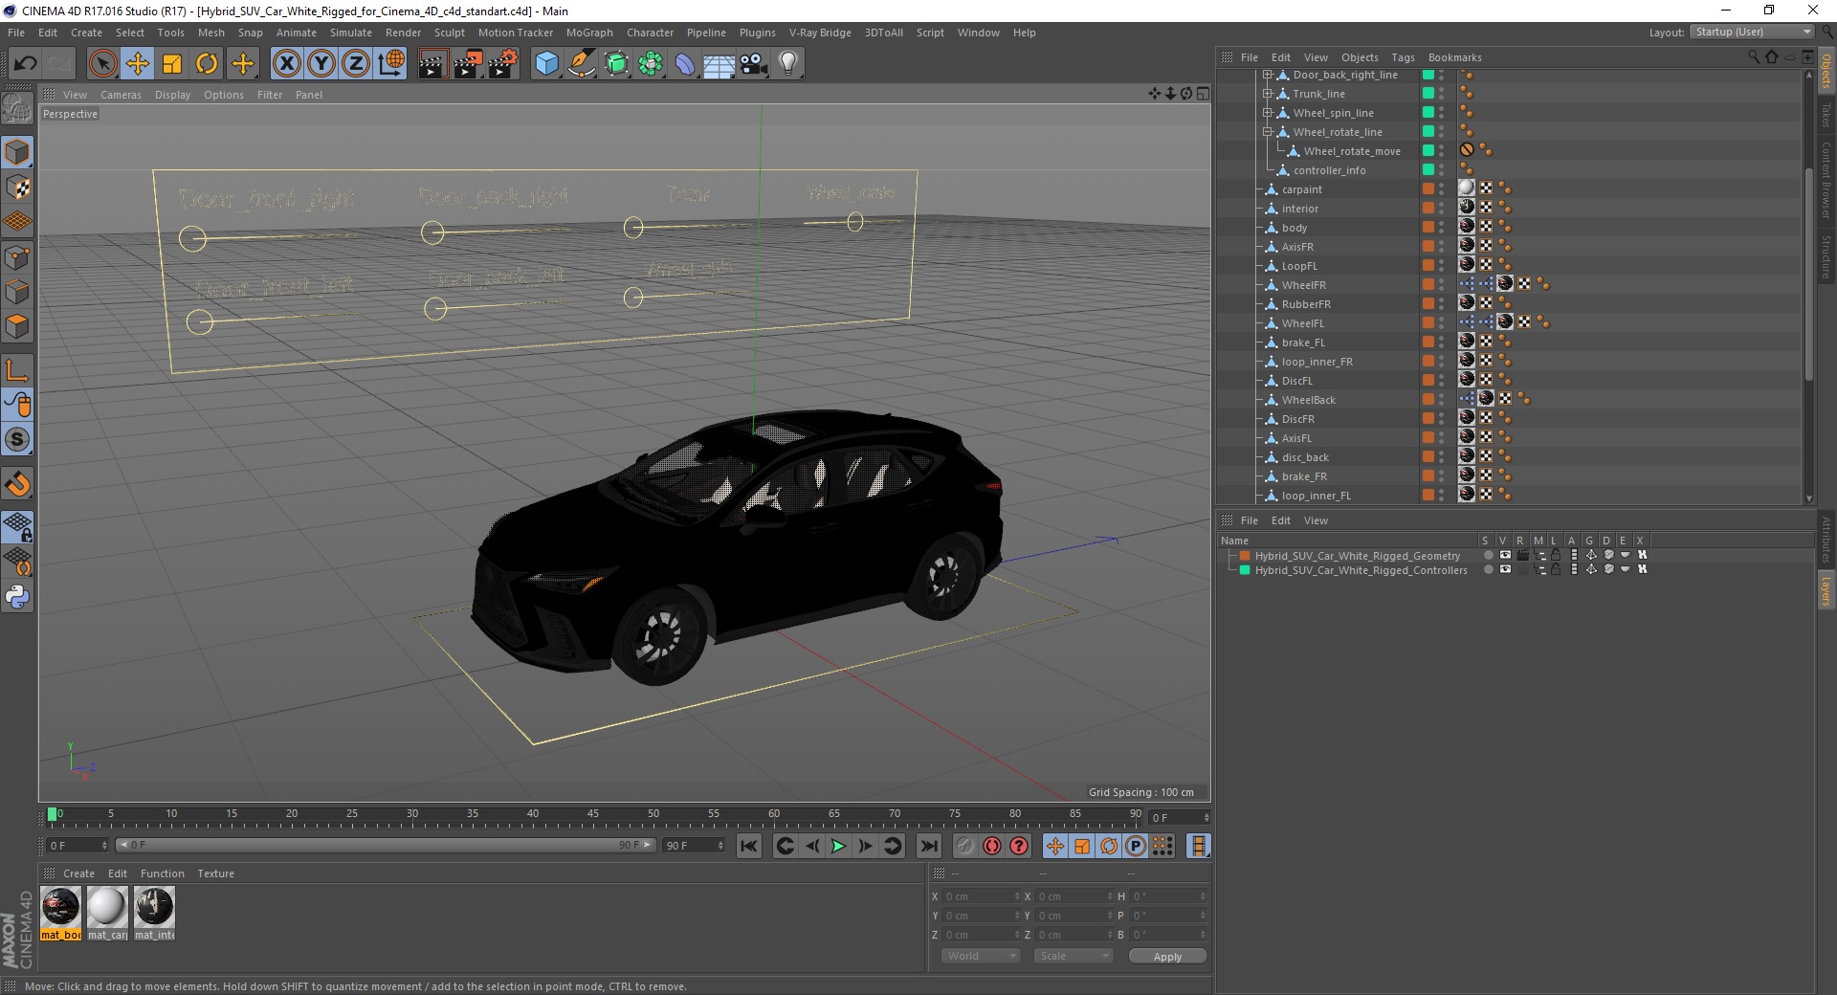The width and height of the screenshot is (1837, 995).
Task: Open Material Manager Texture menu
Action: pos(215,873)
